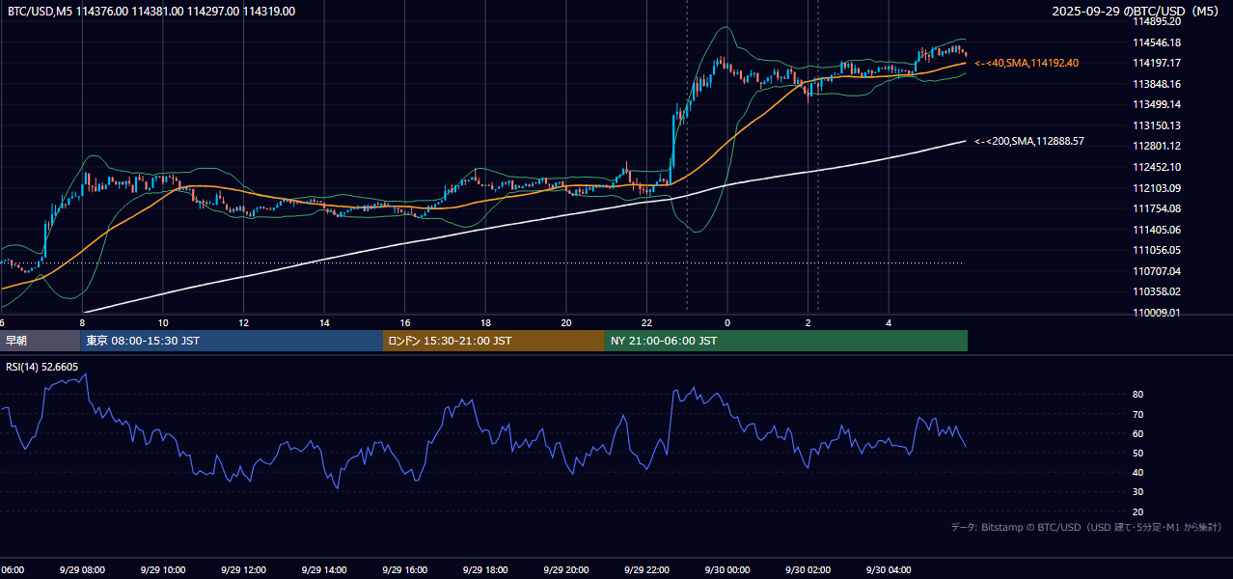Image resolution: width=1233 pixels, height=579 pixels.
Task: Click the hour 16 tick under chart
Action: 404,322
